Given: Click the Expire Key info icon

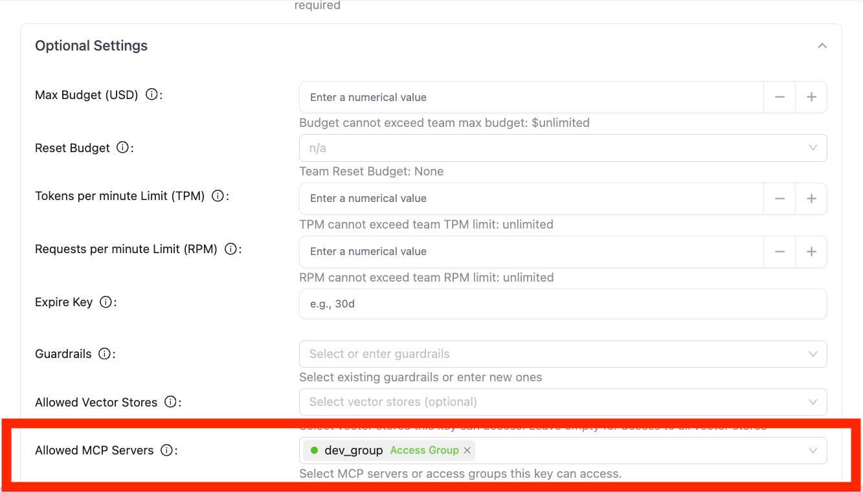Looking at the screenshot, I should [106, 302].
